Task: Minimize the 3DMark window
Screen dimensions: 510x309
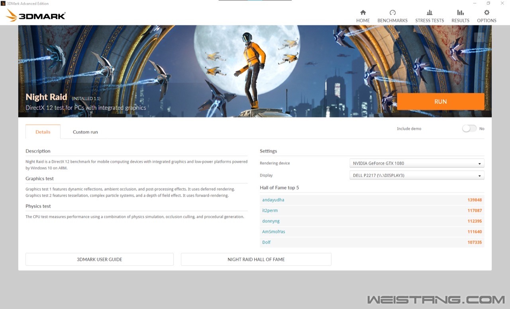Action: click(x=474, y=3)
